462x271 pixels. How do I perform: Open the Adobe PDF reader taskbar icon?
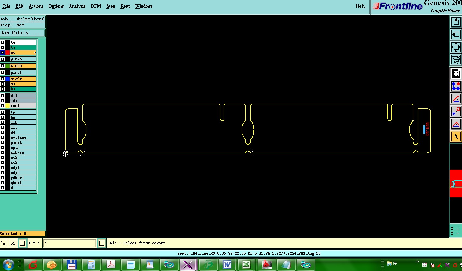pos(111,265)
